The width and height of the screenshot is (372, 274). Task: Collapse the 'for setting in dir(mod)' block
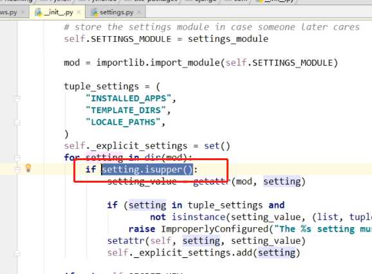(x=17, y=157)
